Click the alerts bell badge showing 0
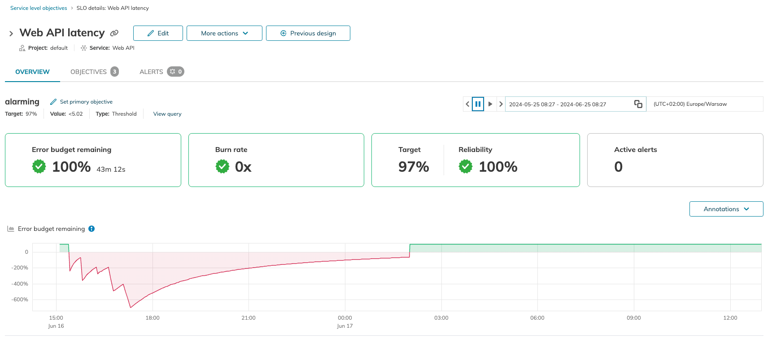772x343 pixels. pyautogui.click(x=176, y=72)
